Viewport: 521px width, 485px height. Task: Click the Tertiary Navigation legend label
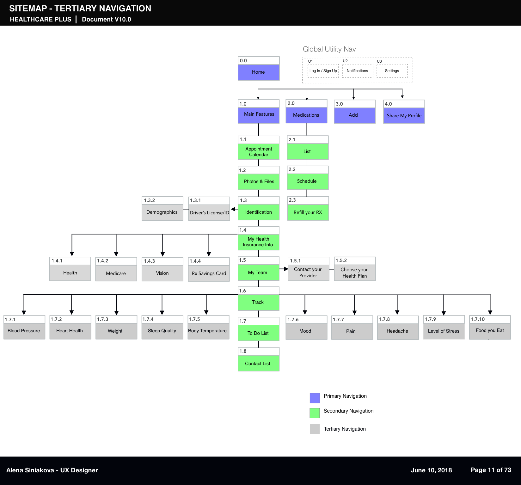[345, 429]
